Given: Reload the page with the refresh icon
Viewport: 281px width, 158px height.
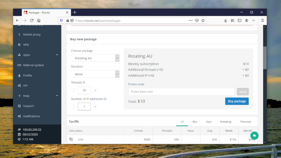Looking at the screenshot, I should [x=32, y=20].
